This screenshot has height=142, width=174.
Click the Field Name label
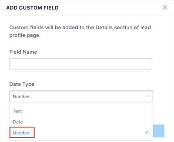[x=23, y=52]
